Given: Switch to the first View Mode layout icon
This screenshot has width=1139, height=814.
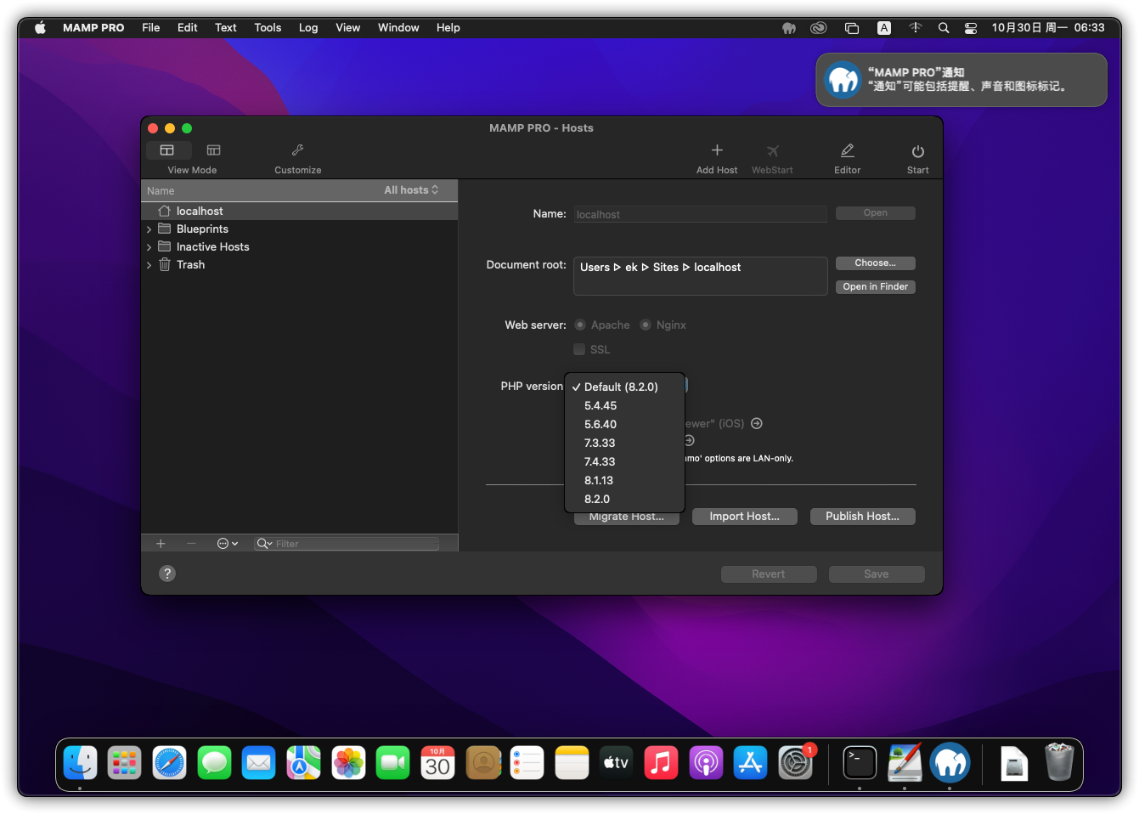Looking at the screenshot, I should point(167,150).
